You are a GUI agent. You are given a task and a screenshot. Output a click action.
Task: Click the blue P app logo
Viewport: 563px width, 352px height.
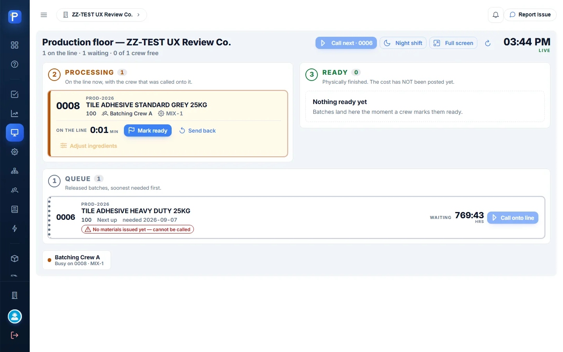15,17
